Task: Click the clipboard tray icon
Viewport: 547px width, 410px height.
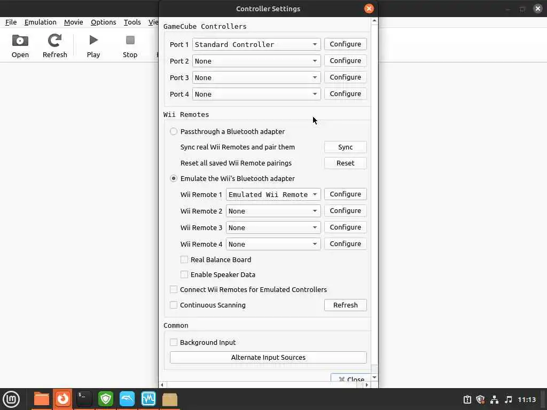Action: tap(467, 399)
